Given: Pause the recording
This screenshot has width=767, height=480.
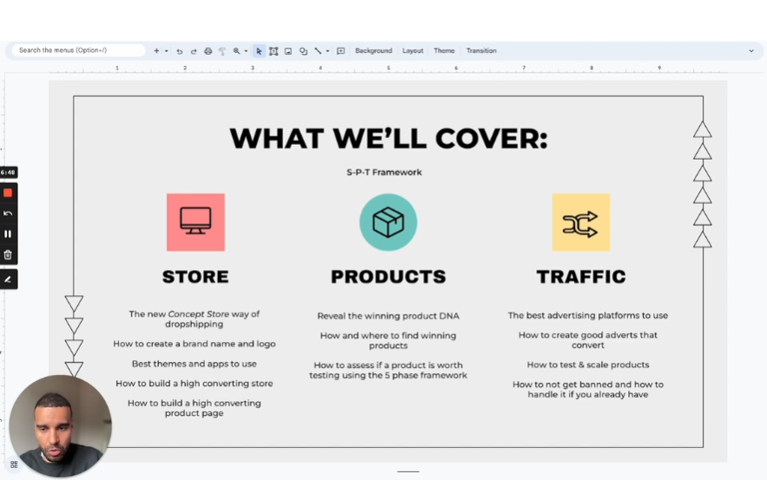Looking at the screenshot, I should coord(8,234).
